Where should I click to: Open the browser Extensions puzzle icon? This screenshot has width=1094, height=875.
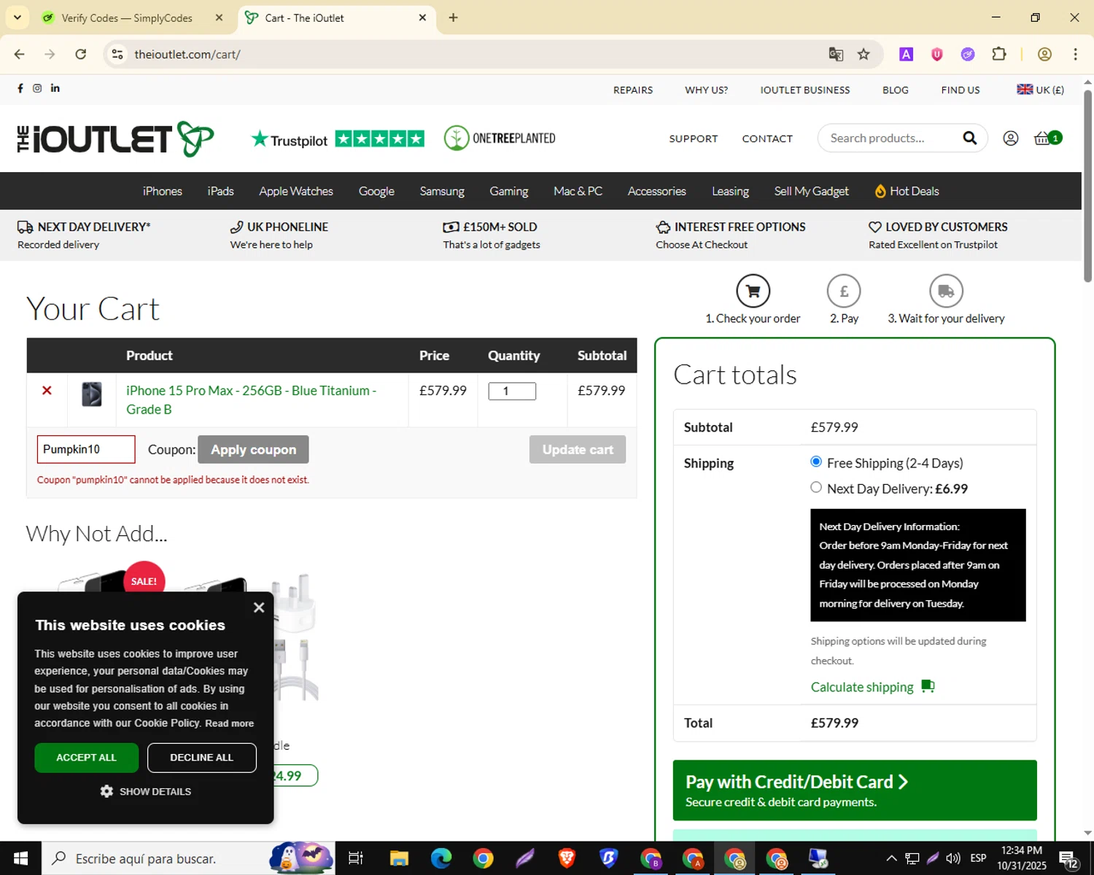[999, 54]
